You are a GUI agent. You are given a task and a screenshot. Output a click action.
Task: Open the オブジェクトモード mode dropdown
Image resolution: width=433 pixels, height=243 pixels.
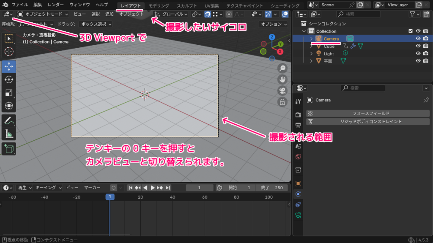pyautogui.click(x=43, y=14)
